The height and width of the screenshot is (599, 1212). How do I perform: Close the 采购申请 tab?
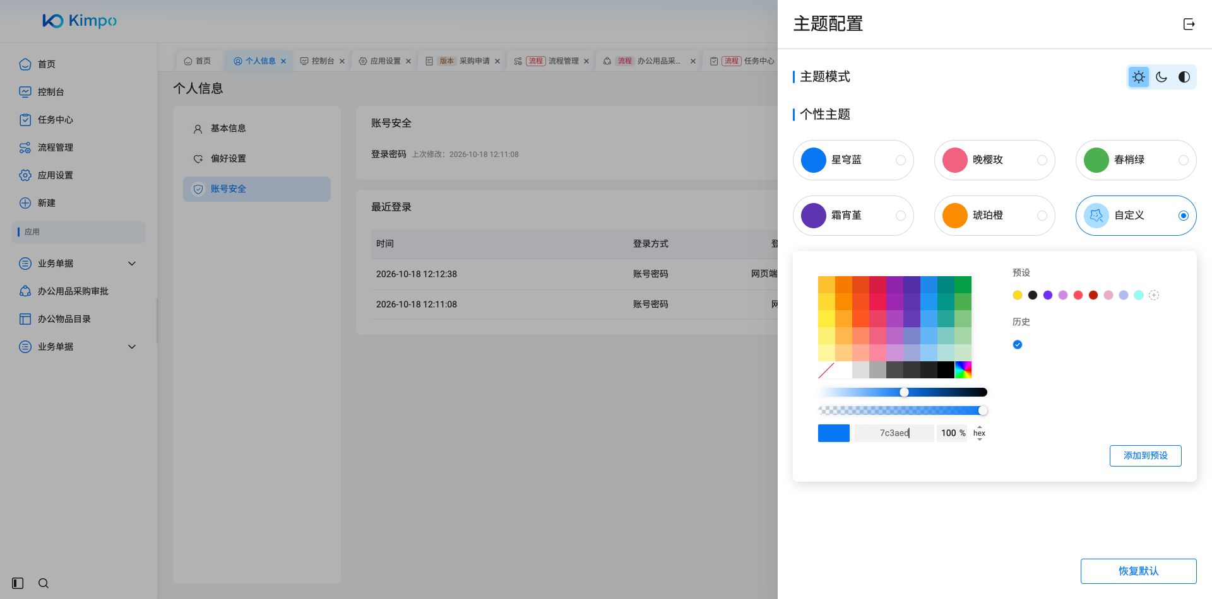pos(497,61)
